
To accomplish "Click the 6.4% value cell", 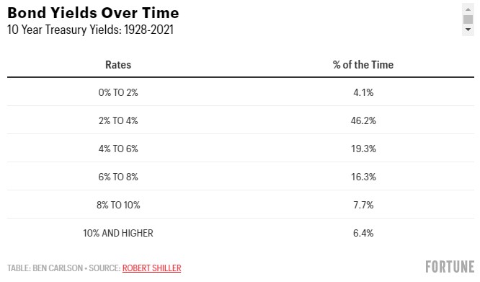I will pyautogui.click(x=363, y=233).
